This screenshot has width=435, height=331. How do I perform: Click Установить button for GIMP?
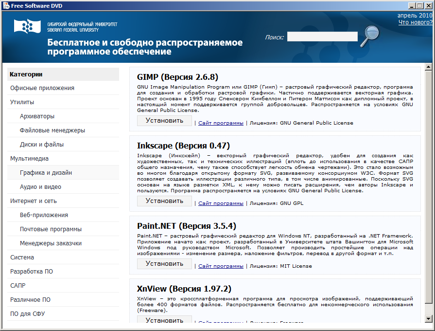tap(164, 121)
